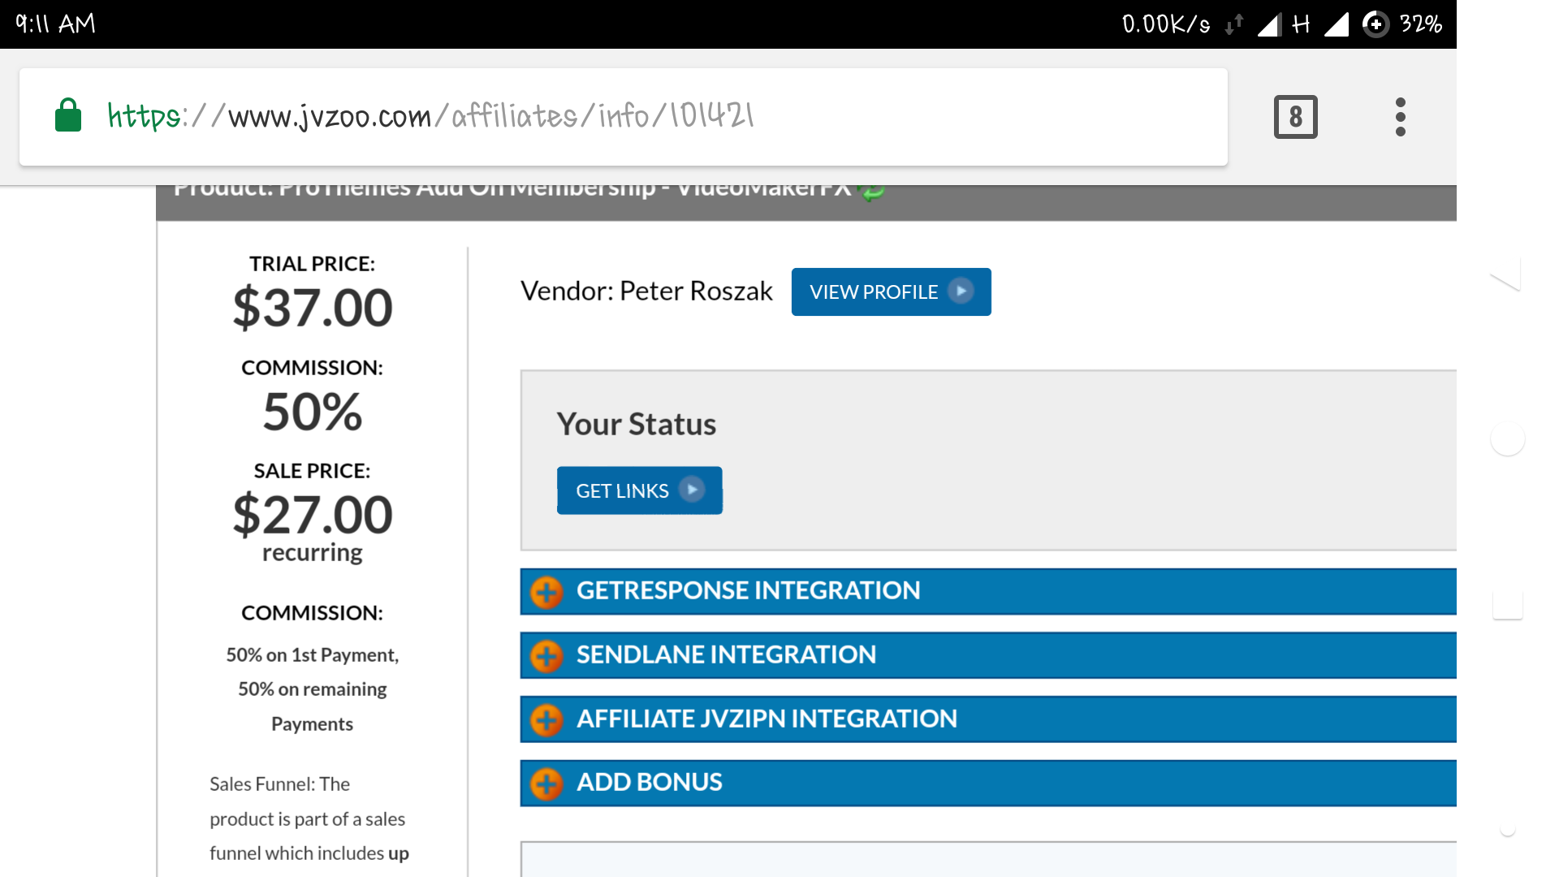Viewport: 1559px width, 877px height.
Task: Click the GETRESPONSE INTEGRATION header text
Action: pos(748,590)
